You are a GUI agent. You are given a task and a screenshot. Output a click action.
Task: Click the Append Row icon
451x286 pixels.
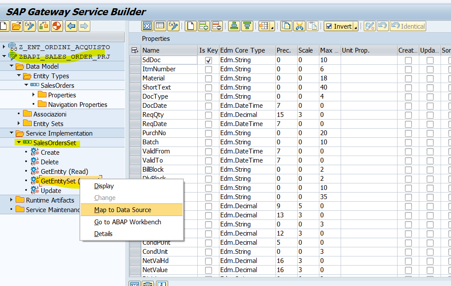[204, 26]
